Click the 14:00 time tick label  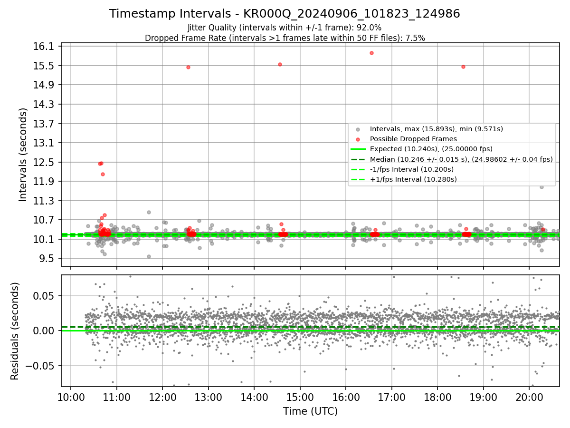tap(254, 398)
